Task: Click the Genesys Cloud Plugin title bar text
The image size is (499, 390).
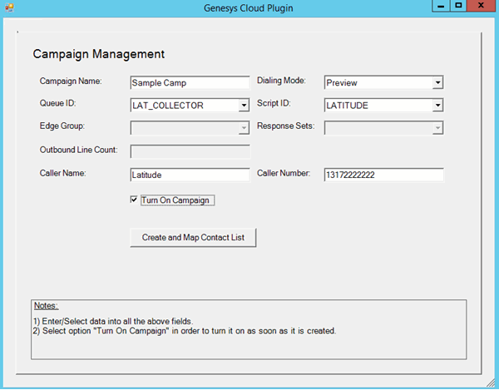Action: tap(248, 7)
